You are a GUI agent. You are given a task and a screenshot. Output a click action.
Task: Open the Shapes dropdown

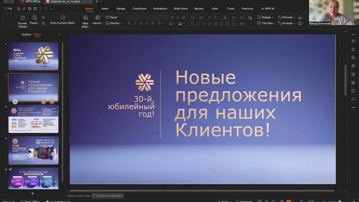(265, 17)
